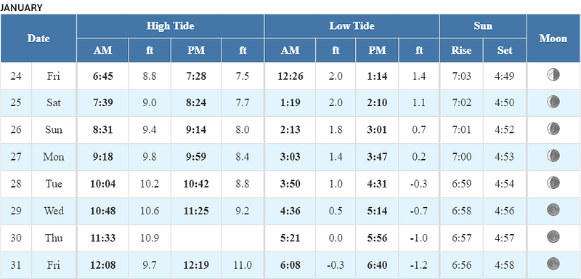This screenshot has width=581, height=279.
Task: Select the Low Tide column header
Action: coord(352,26)
